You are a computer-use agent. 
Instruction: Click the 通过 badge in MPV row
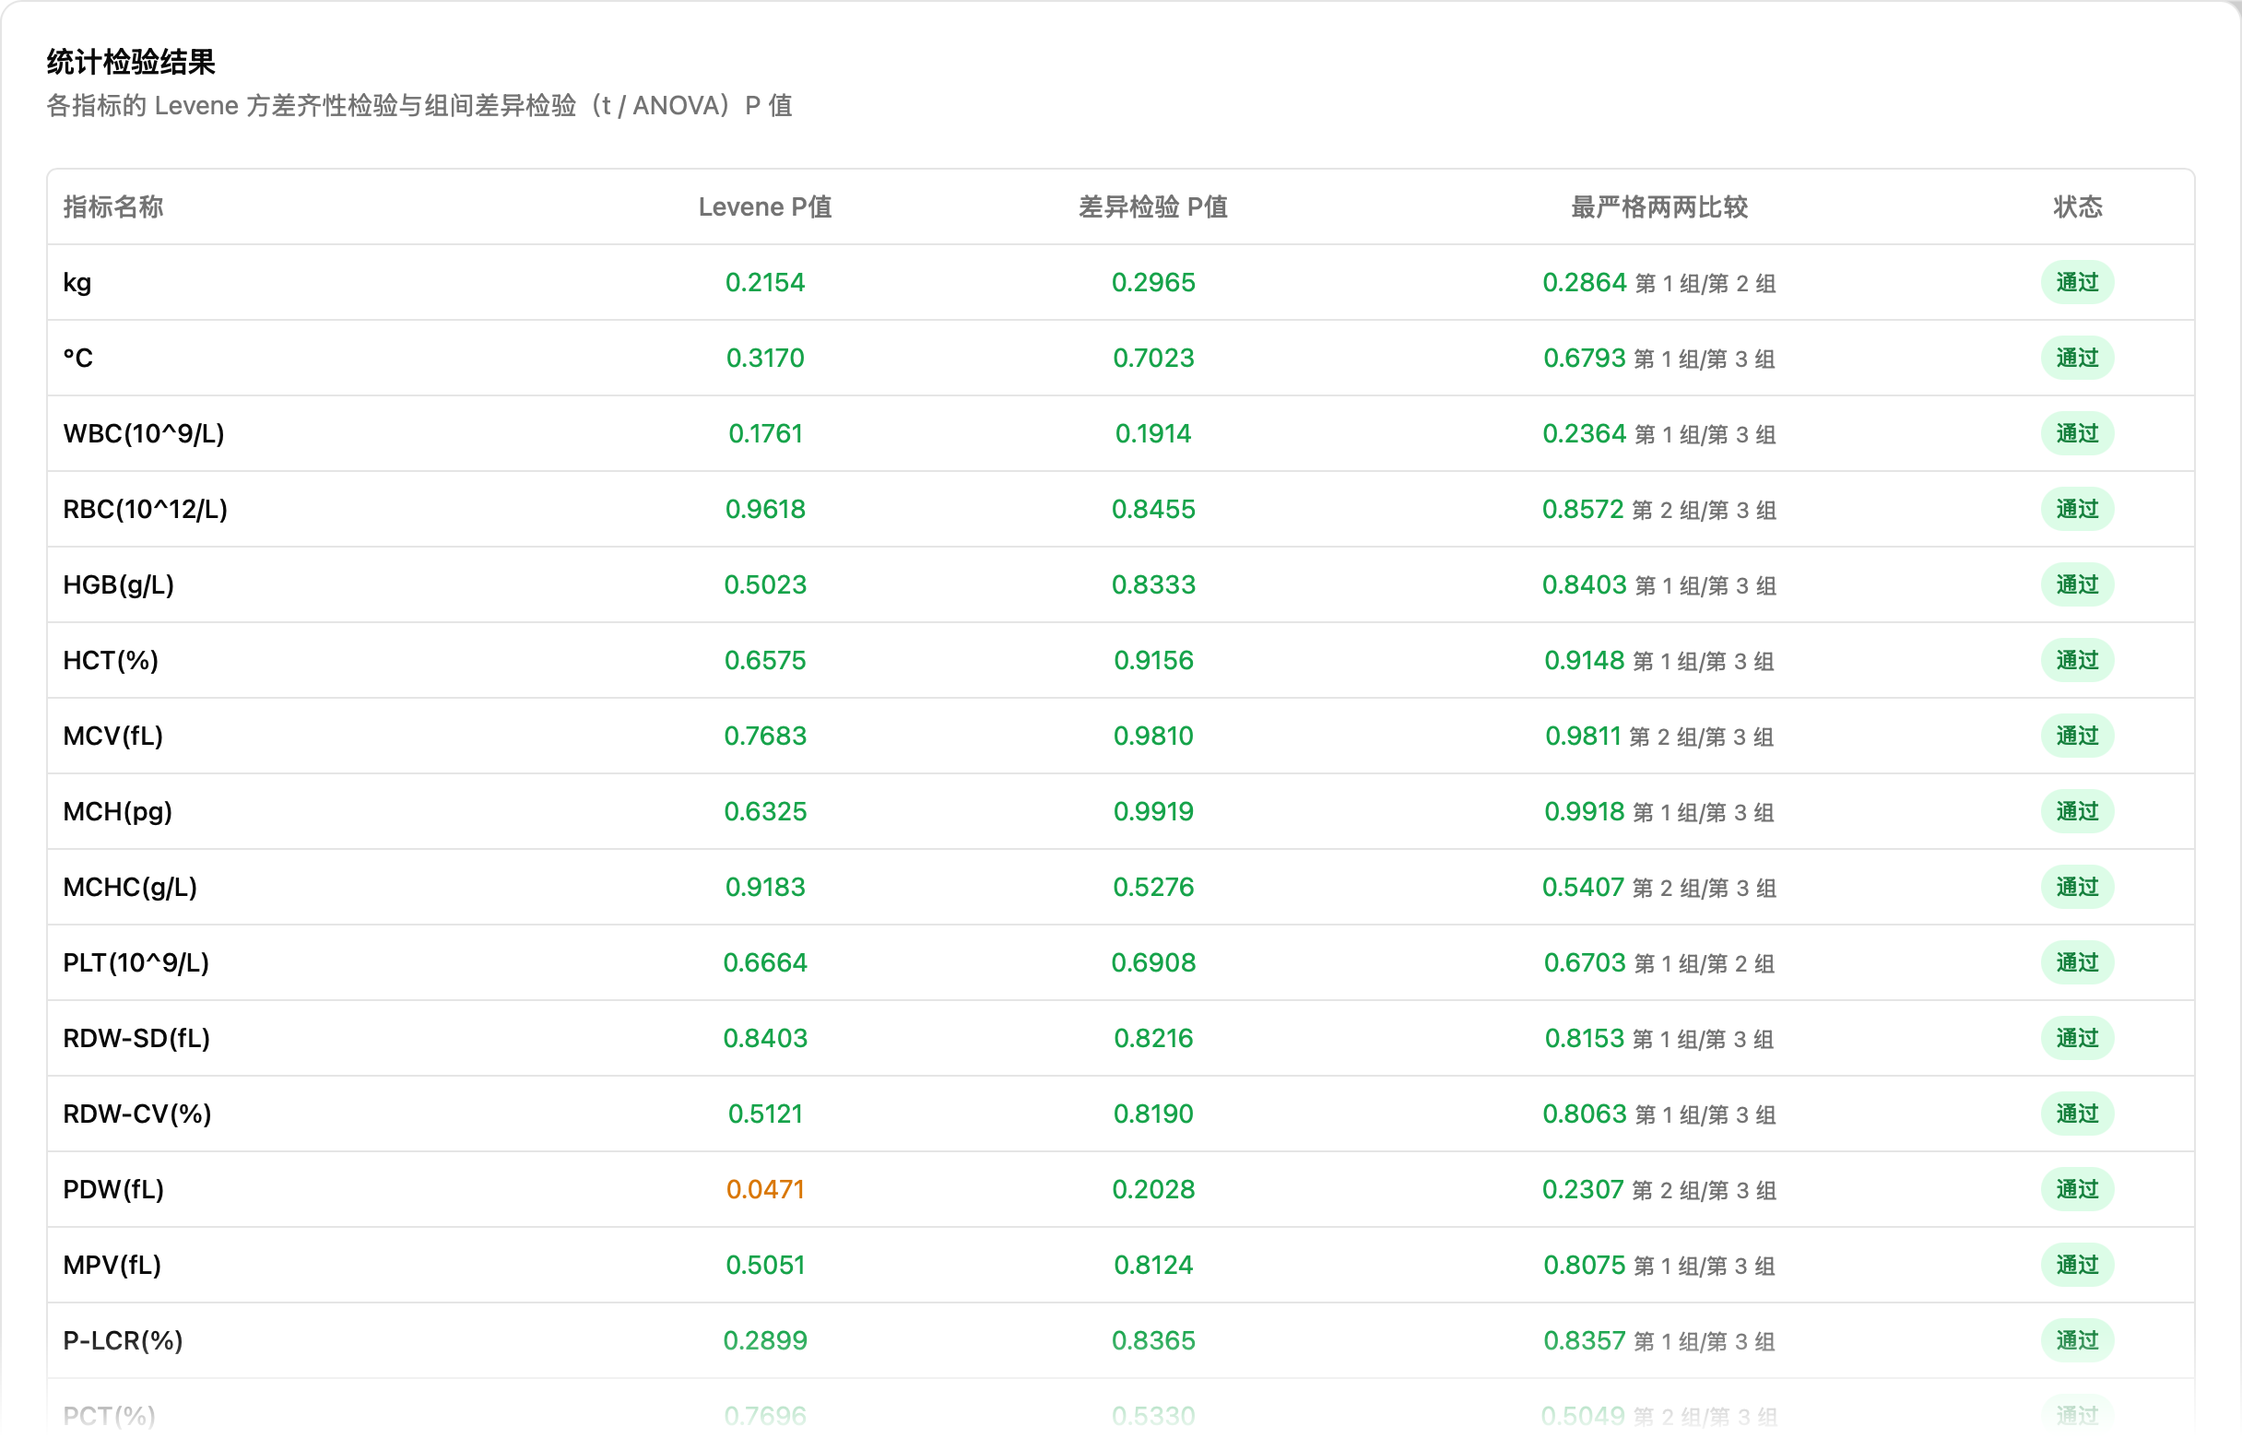[x=2078, y=1266]
